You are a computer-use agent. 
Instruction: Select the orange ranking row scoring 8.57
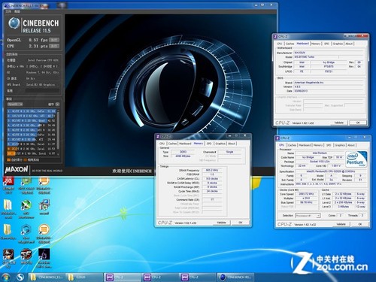[x=32, y=153]
